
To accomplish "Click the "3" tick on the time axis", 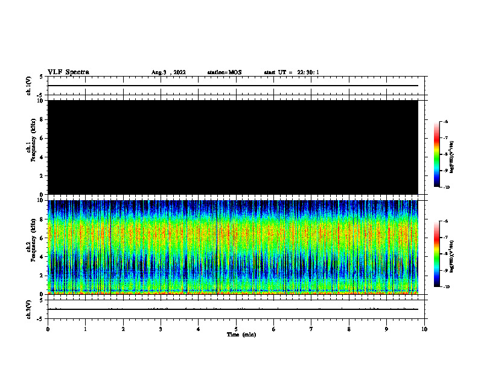I will [161, 329].
